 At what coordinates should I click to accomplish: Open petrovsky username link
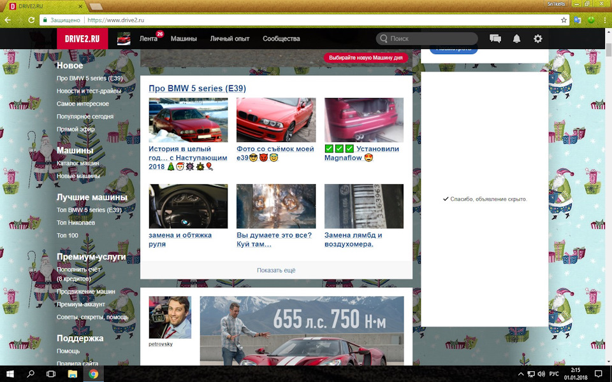[161, 344]
